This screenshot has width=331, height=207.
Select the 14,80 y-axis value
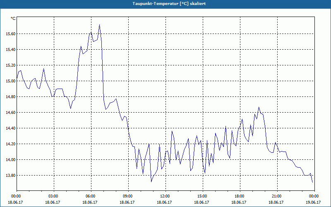point(11,97)
